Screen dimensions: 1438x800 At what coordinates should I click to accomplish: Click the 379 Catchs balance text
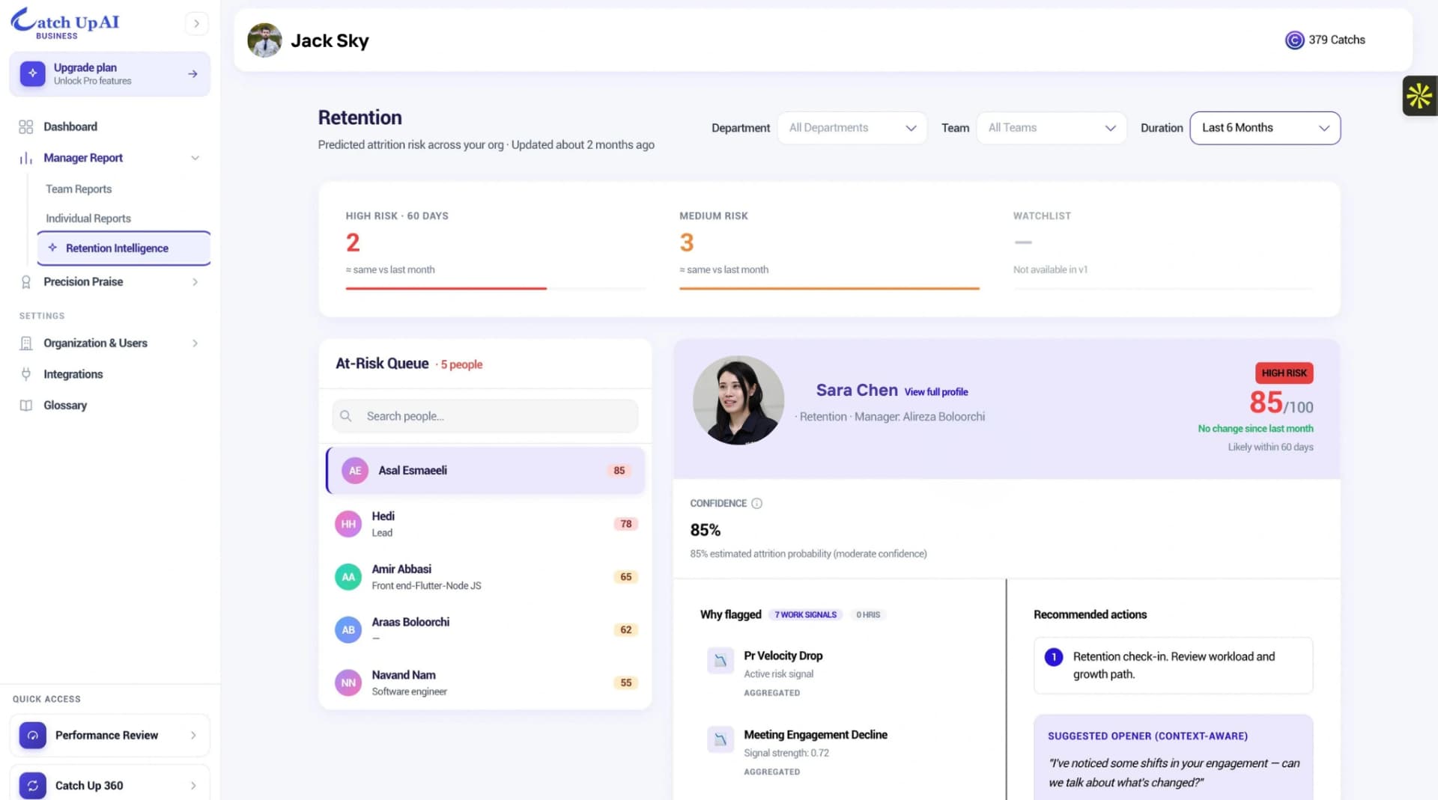(x=1337, y=40)
